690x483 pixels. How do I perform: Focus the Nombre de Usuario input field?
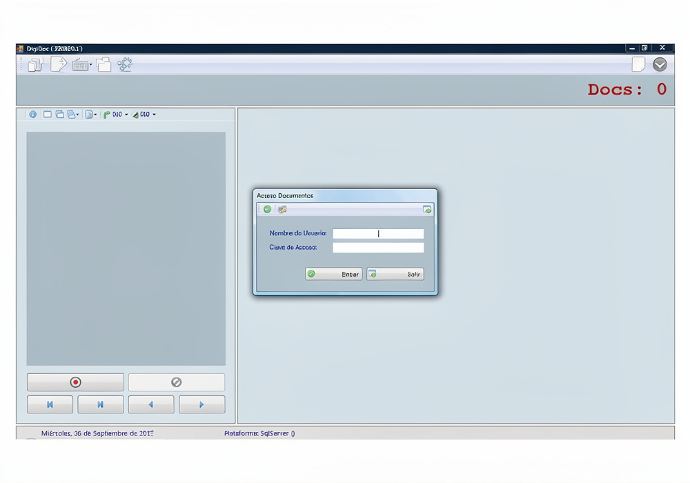coord(378,234)
